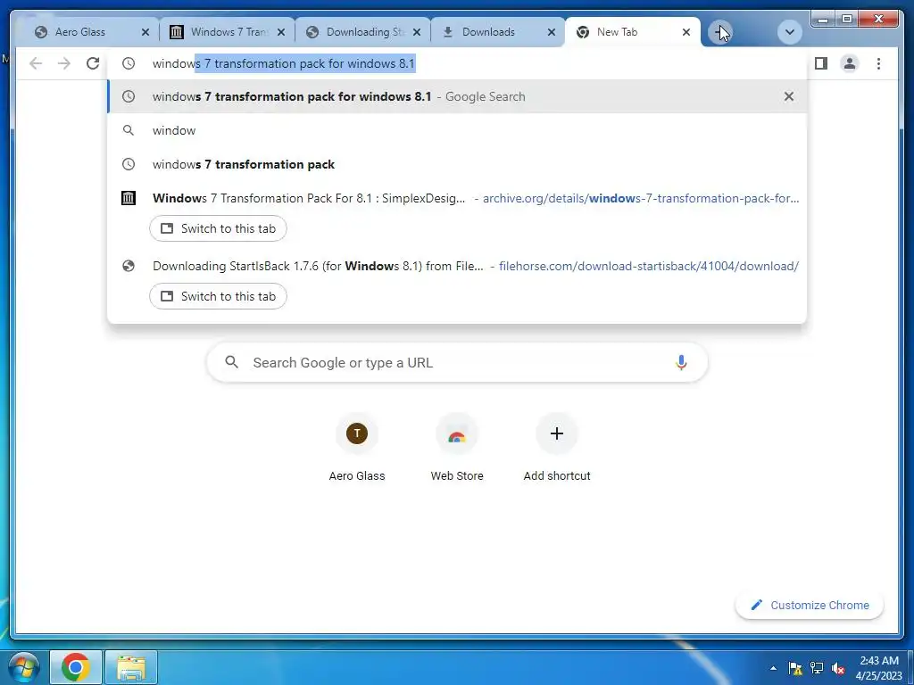914x685 pixels.
Task: Click Switch to this tab under filehorse
Action: tap(218, 296)
